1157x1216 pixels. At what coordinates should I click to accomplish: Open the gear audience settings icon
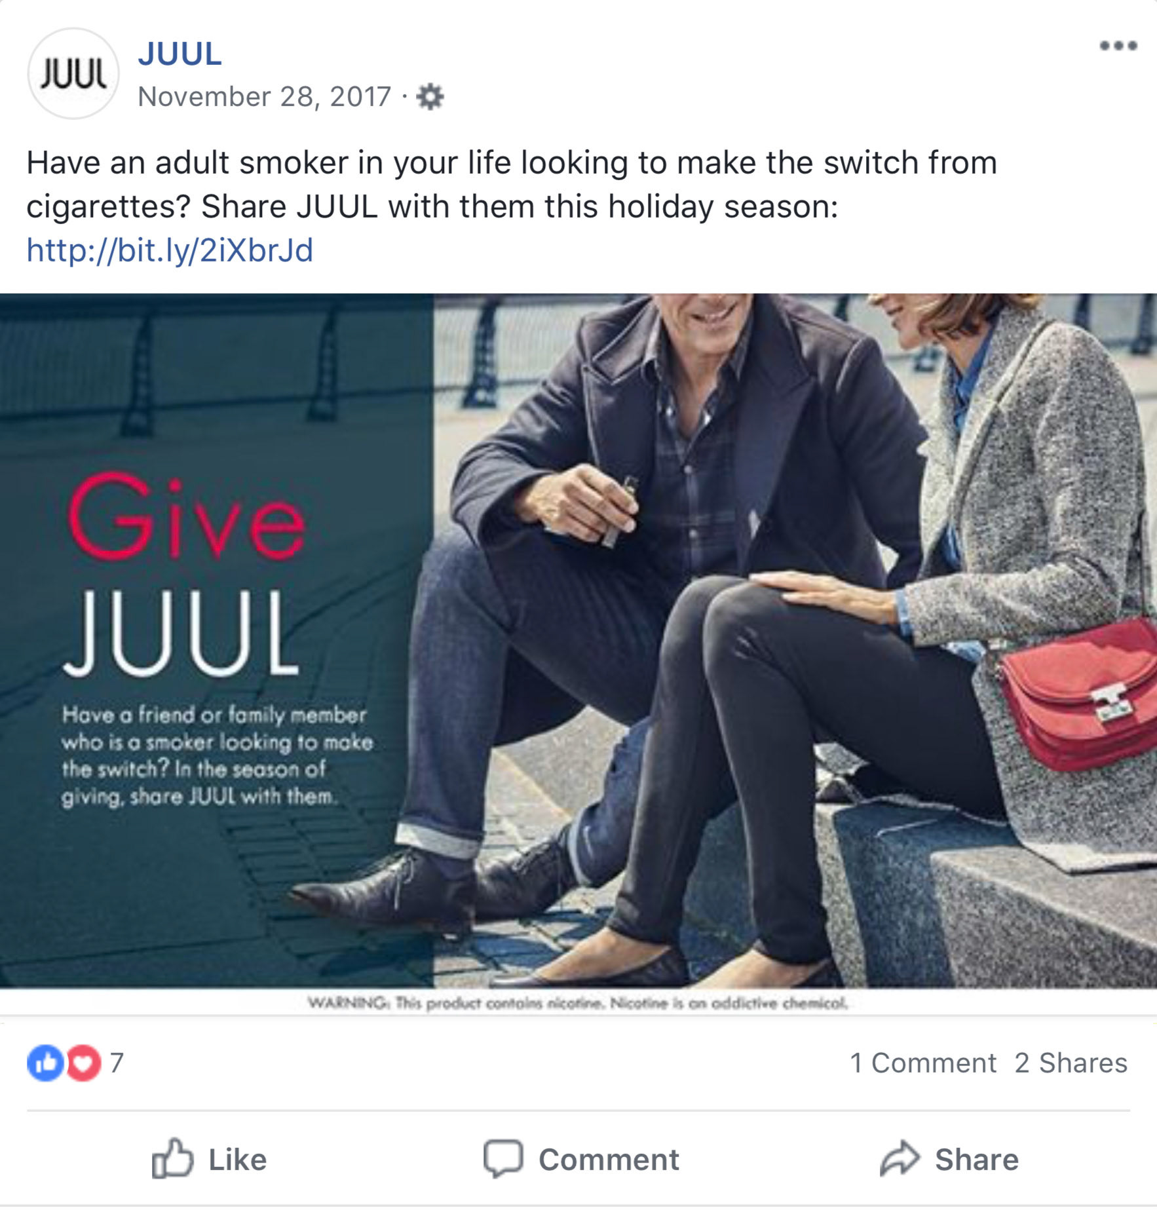click(x=430, y=97)
